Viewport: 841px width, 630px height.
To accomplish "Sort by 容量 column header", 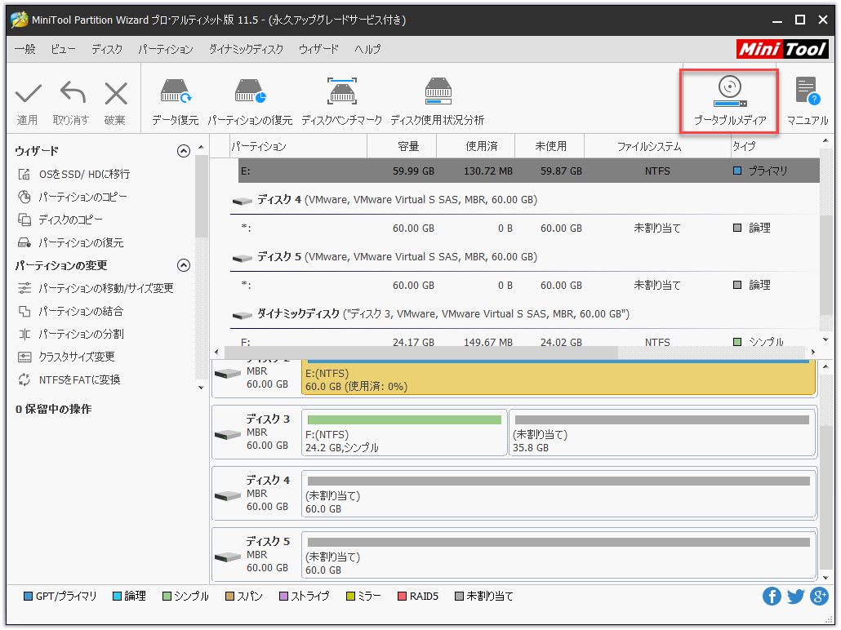I will coord(402,146).
